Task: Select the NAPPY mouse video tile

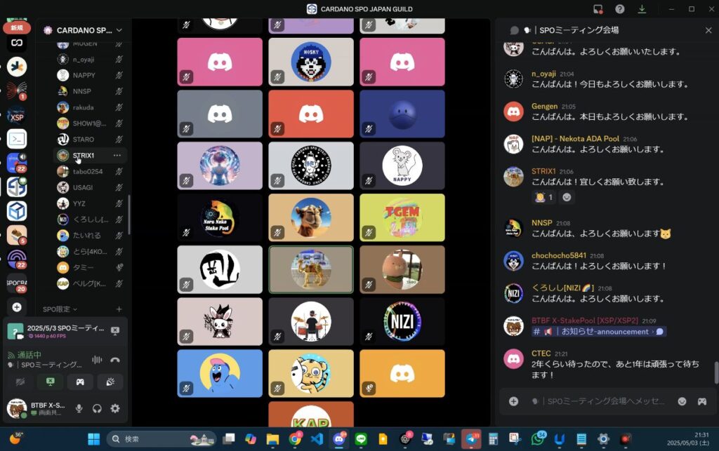Action: click(x=402, y=166)
